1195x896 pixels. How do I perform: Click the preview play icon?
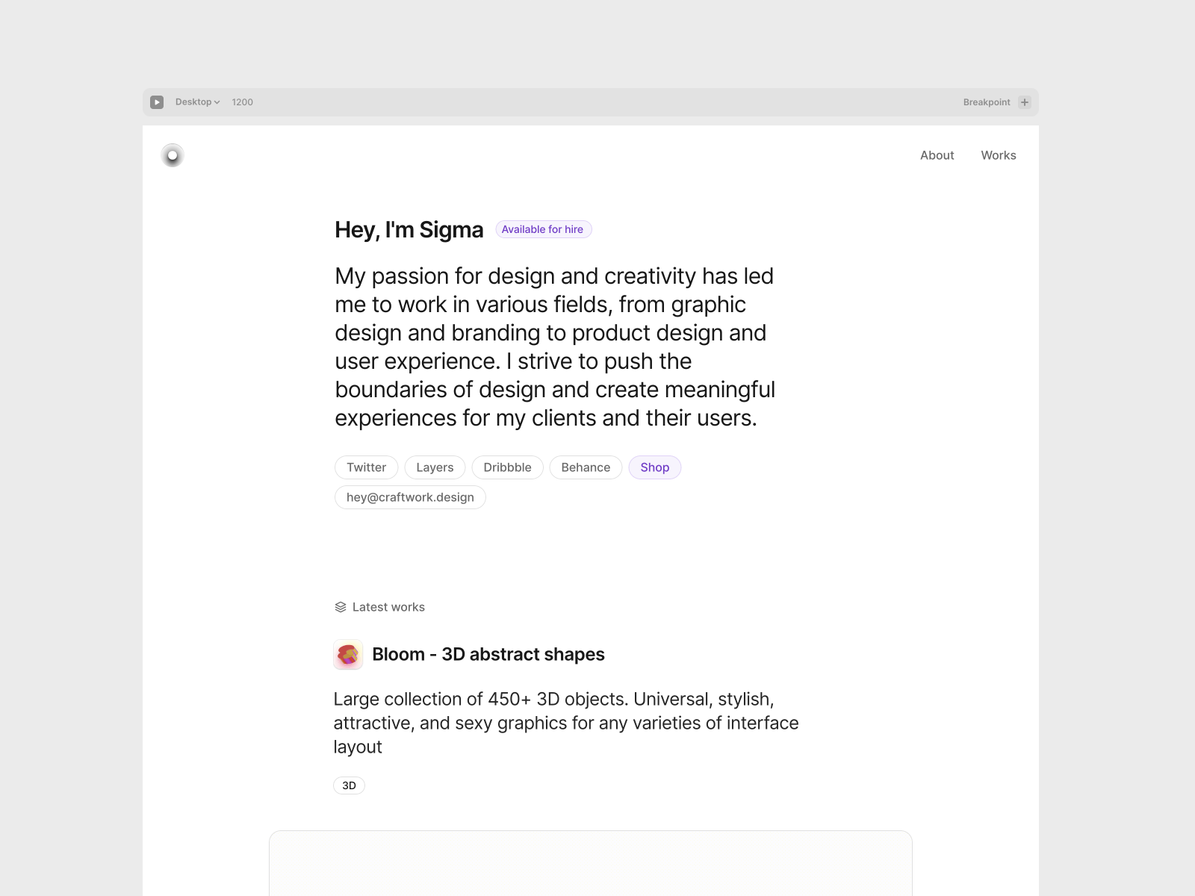pyautogui.click(x=157, y=102)
